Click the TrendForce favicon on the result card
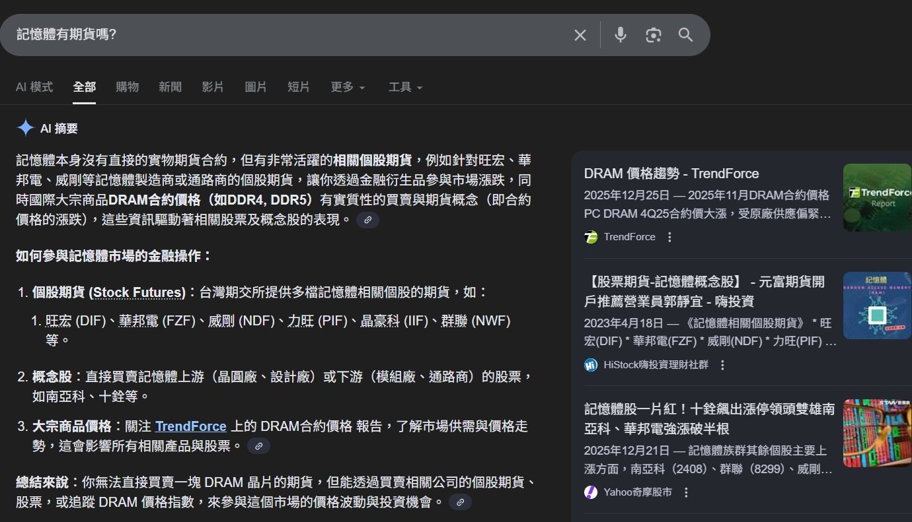The width and height of the screenshot is (912, 522). 591,236
